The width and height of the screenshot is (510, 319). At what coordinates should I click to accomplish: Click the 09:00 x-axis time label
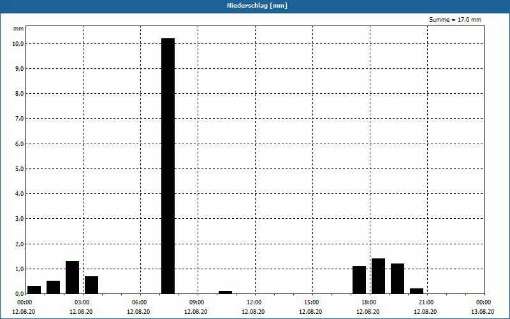pos(196,302)
